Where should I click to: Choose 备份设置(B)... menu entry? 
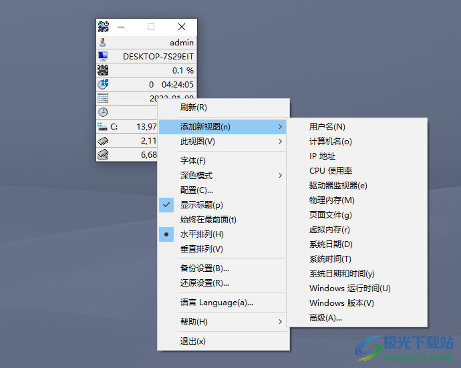[223, 268]
